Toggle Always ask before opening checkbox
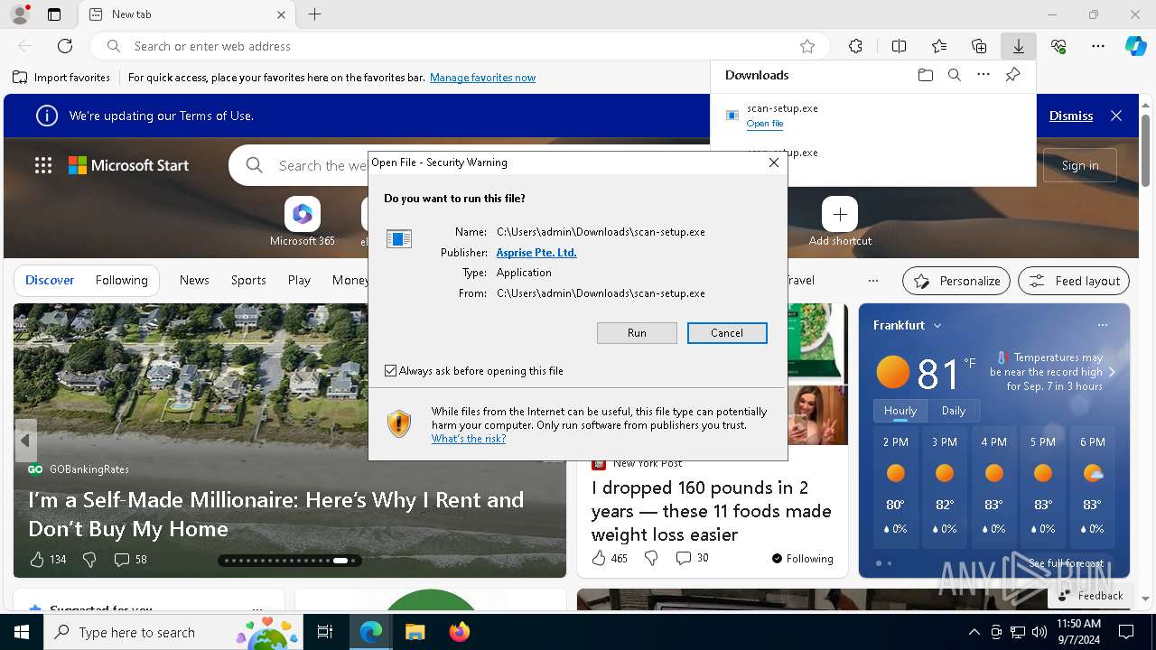This screenshot has height=650, width=1156. (390, 371)
